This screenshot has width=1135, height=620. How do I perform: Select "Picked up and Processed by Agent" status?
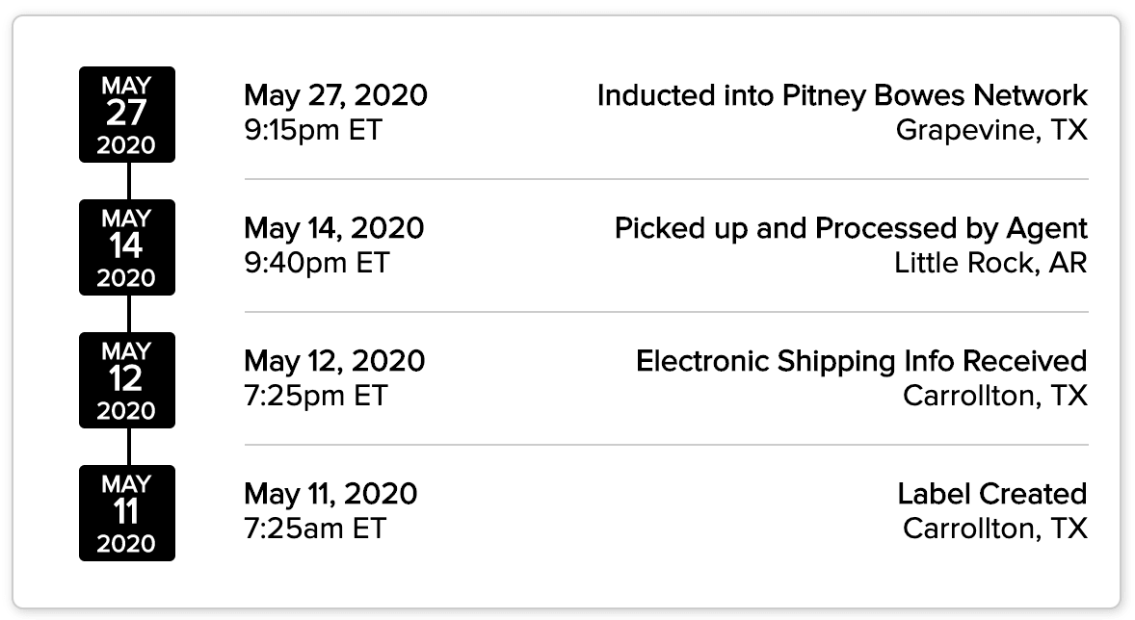851,228
